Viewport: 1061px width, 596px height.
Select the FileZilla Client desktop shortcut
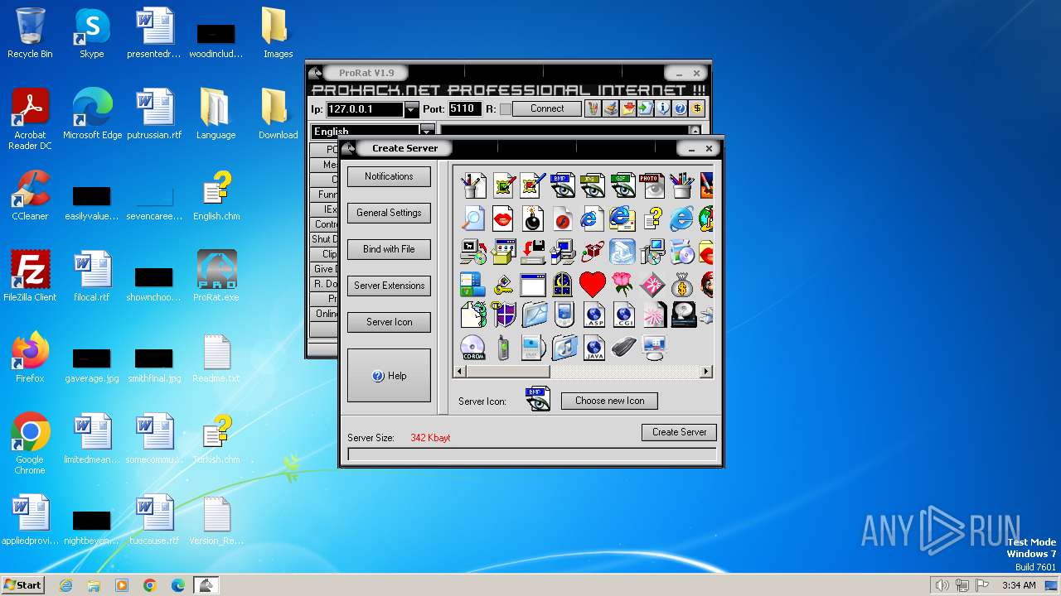coord(30,276)
